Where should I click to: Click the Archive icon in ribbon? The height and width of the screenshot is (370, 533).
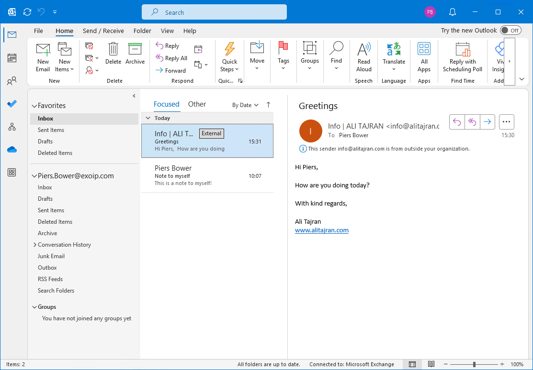135,50
